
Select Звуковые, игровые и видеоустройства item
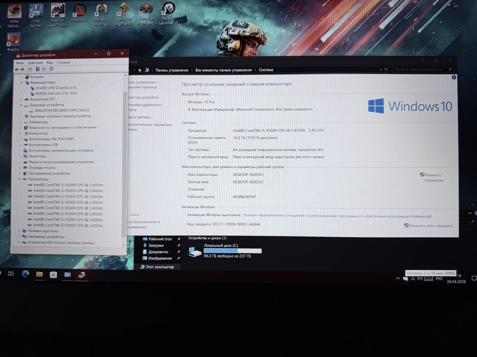pyautogui.click(x=57, y=116)
